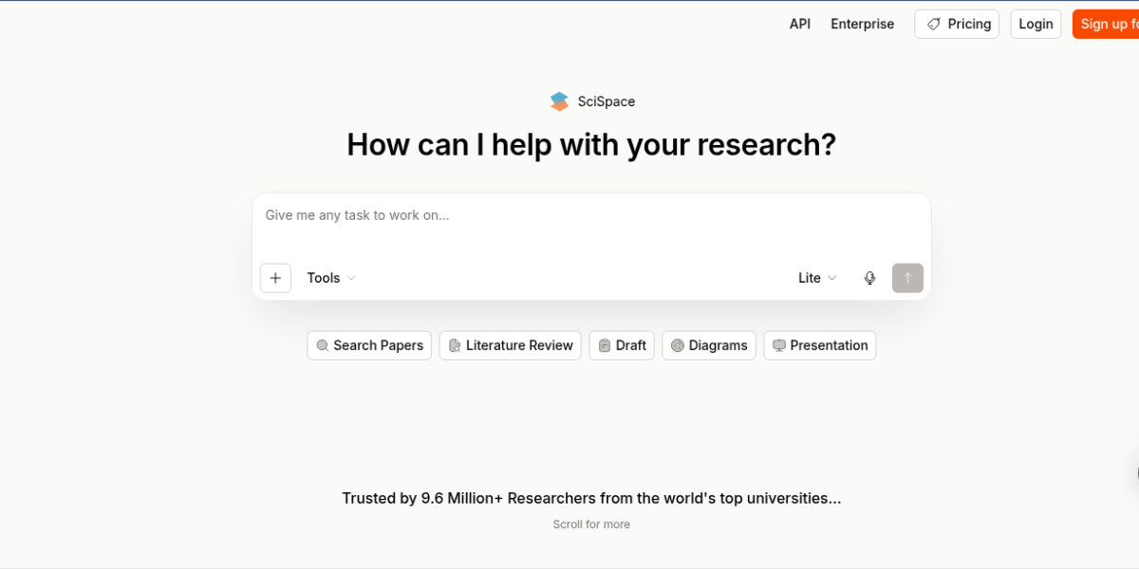Click the "Trusted by 9.6 Million+ Researchers" text

click(591, 498)
